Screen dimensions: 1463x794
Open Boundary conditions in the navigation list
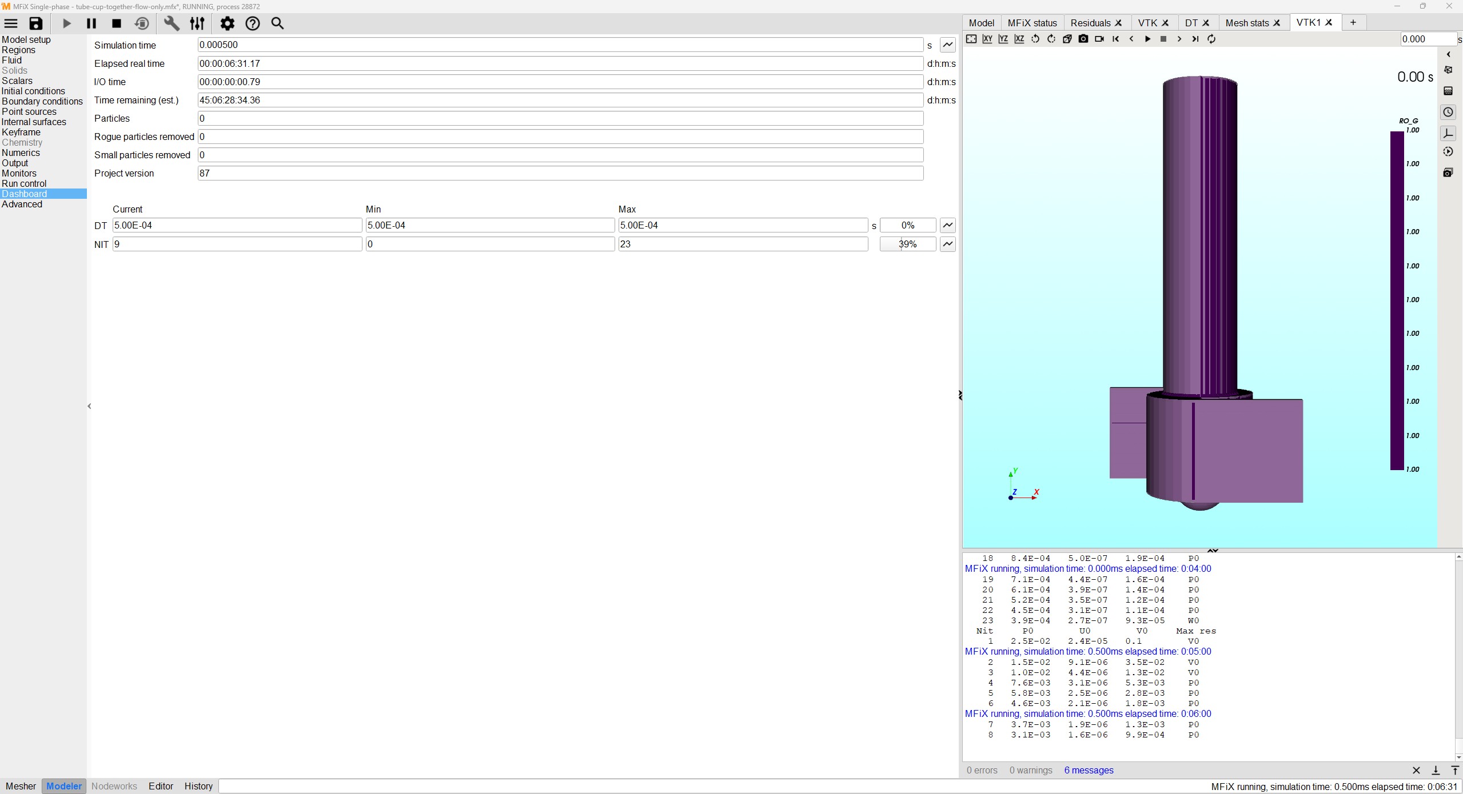tap(42, 101)
